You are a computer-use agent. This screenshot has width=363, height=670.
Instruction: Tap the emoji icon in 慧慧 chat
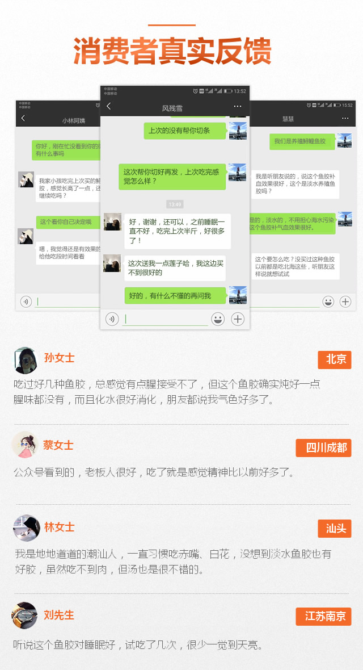click(328, 301)
